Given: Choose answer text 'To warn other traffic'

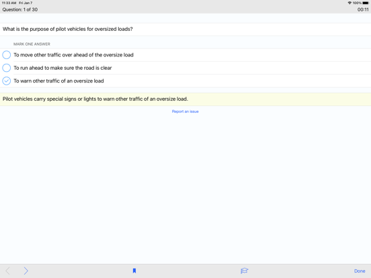Looking at the screenshot, I should coord(58,81).
